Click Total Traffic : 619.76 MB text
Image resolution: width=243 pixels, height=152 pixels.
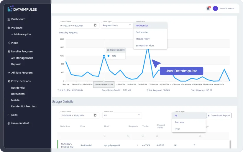point(70,90)
